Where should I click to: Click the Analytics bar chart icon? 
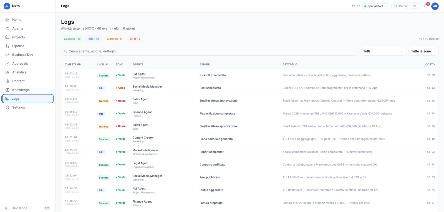coord(7,72)
